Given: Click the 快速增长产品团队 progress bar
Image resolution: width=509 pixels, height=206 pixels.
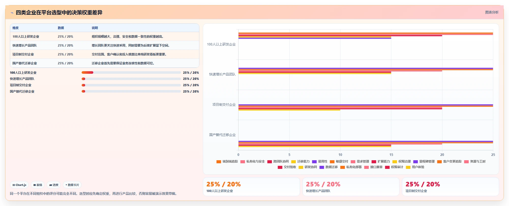Looking at the screenshot, I should 131,79.
